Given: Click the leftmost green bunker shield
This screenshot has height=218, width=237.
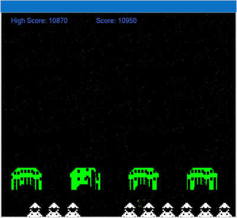Looking at the screenshot, I should 27,179.
